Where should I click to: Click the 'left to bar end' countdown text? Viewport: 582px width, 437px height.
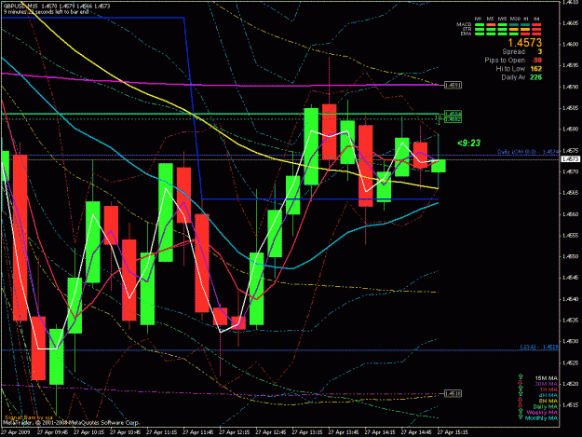[70, 12]
